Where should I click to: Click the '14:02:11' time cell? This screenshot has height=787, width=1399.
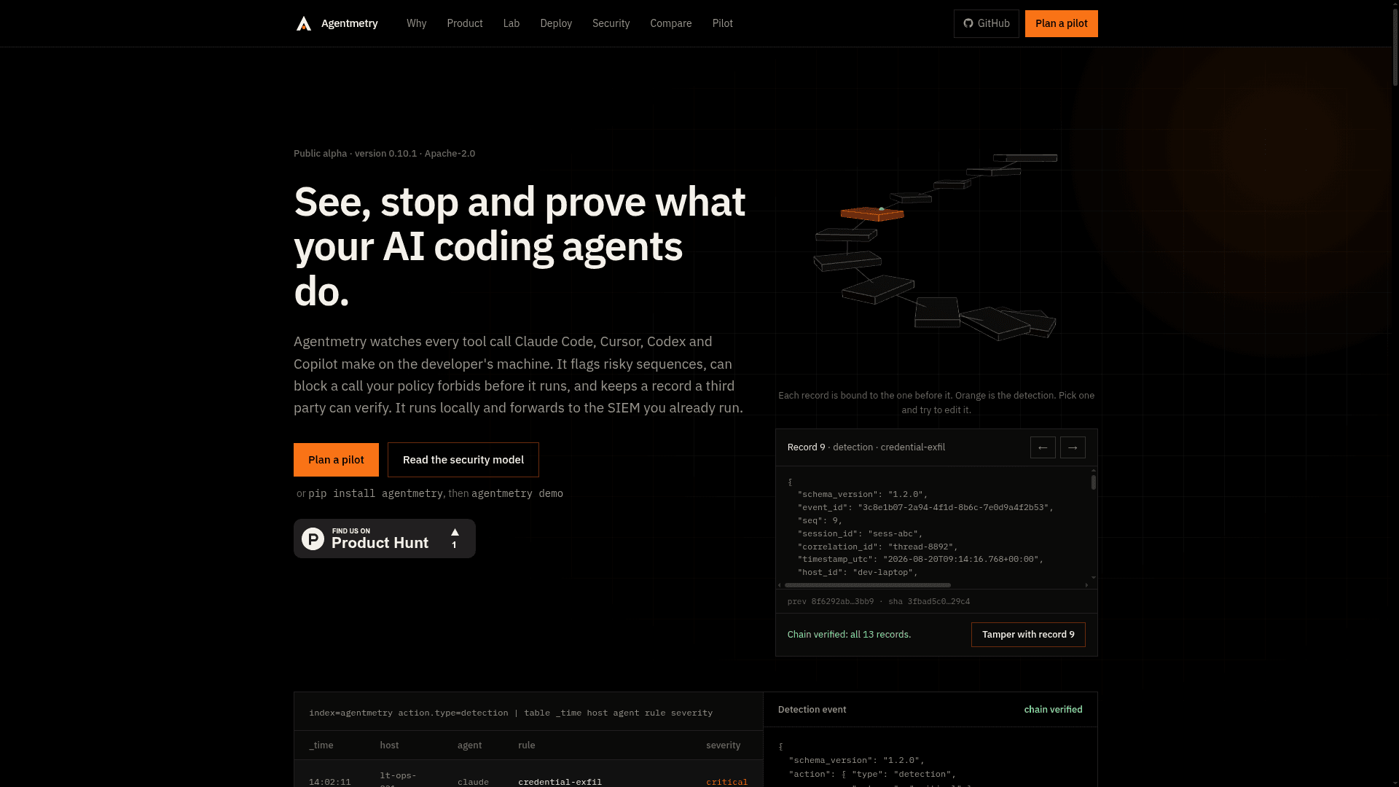point(329,782)
